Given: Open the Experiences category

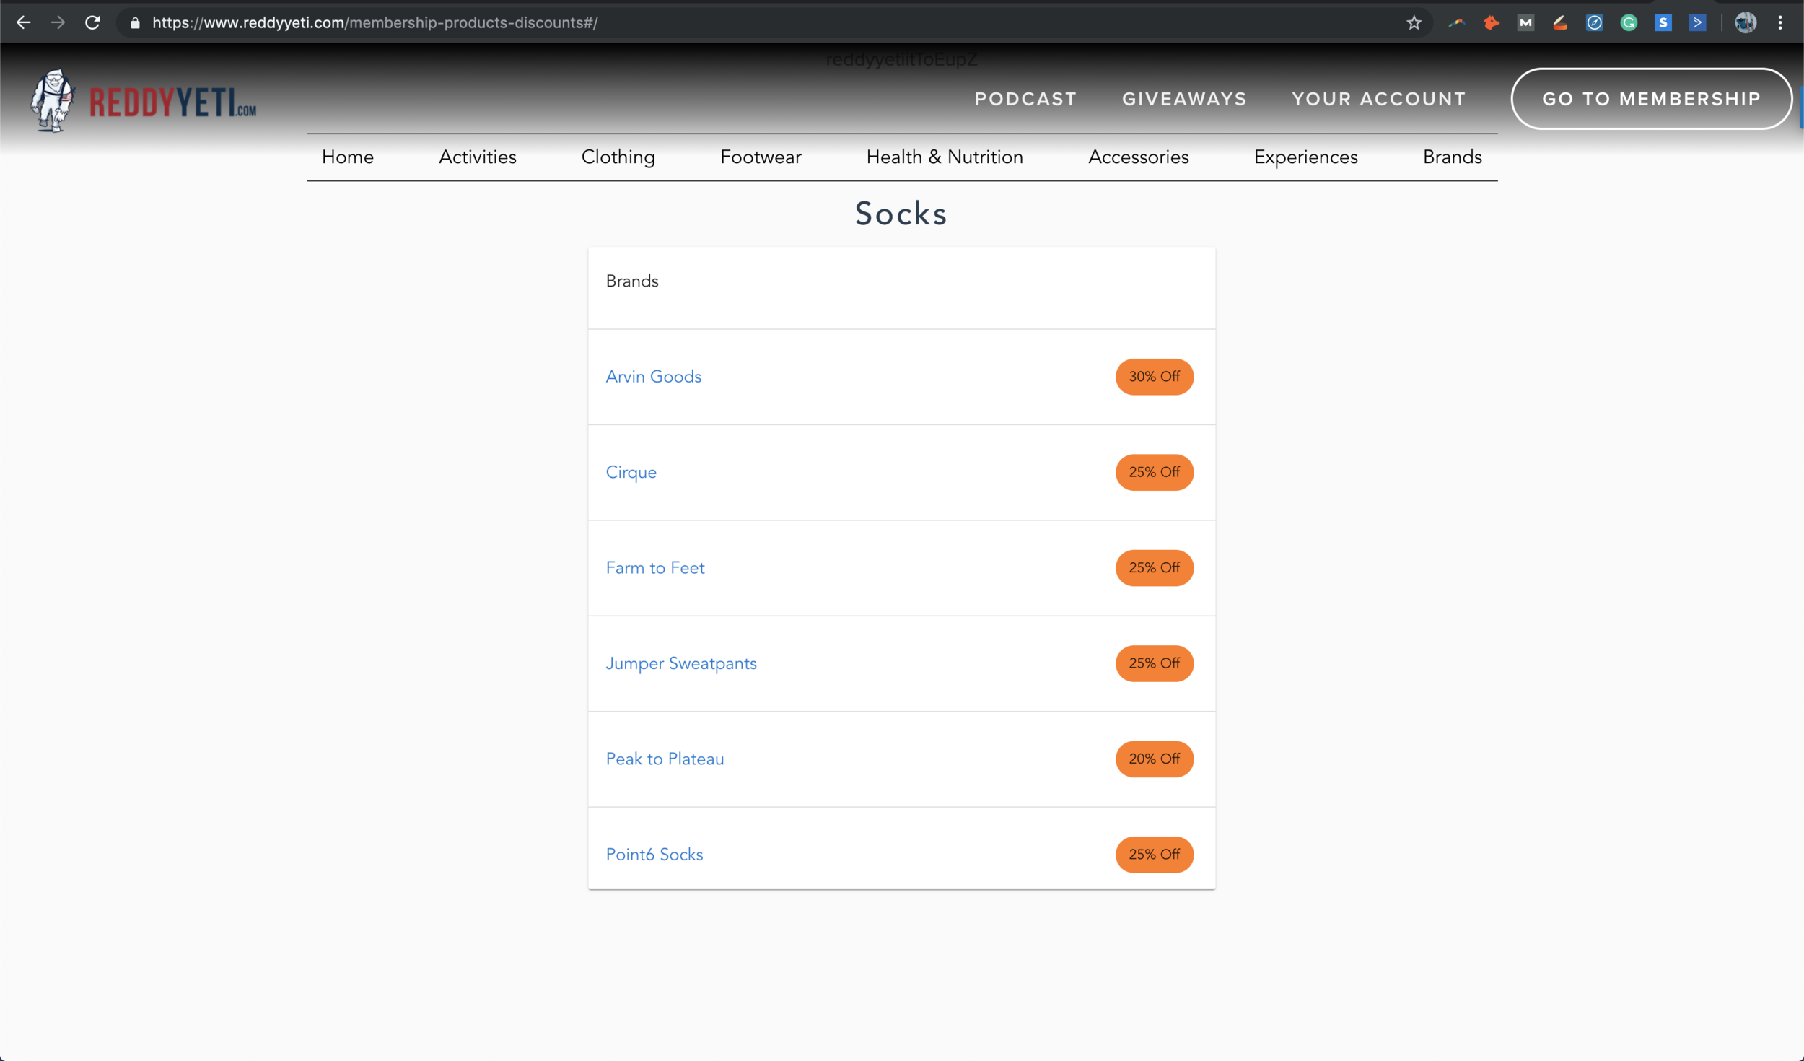Looking at the screenshot, I should (x=1305, y=157).
